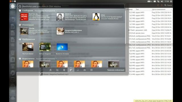Sort files by Тип column
This screenshot has height=102, width=182.
137,9
